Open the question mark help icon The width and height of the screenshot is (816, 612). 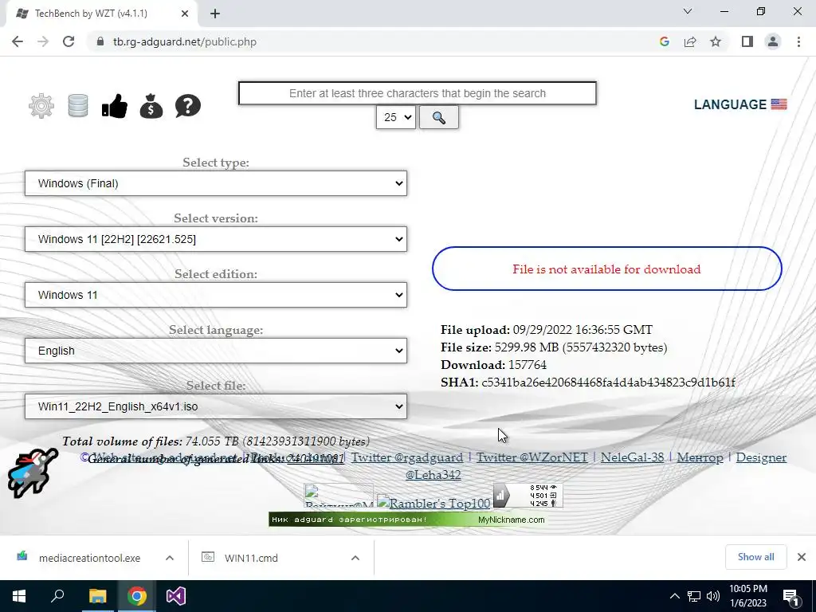[x=188, y=106]
